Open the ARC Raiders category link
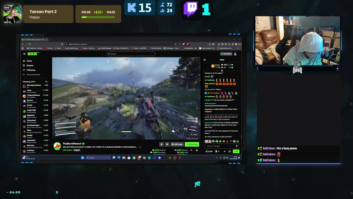The width and height of the screenshot is (353, 199). point(68,150)
